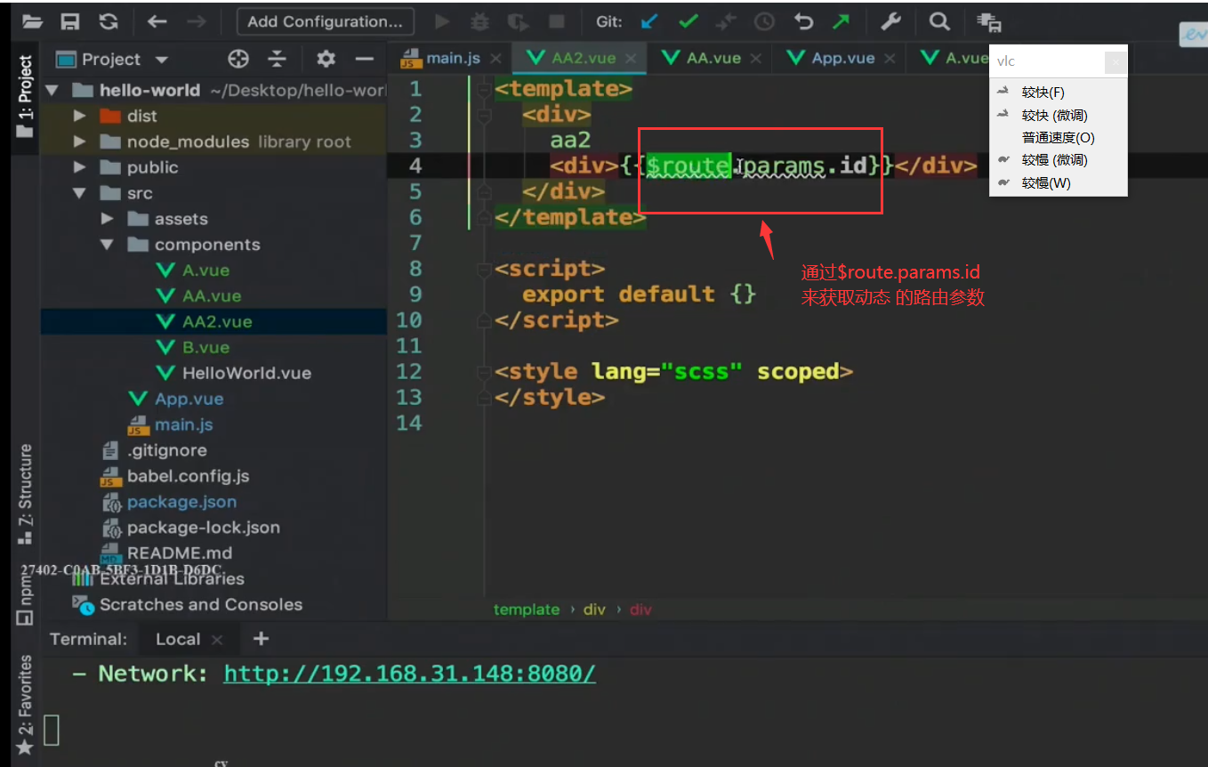1208x767 pixels.
Task: Switch to the App.vue editor tab
Action: pyautogui.click(x=842, y=59)
